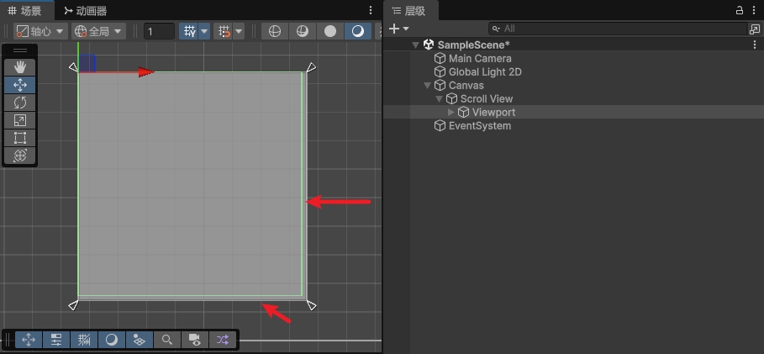The image size is (764, 354).
Task: Select the Transform tool
Action: coord(20,155)
